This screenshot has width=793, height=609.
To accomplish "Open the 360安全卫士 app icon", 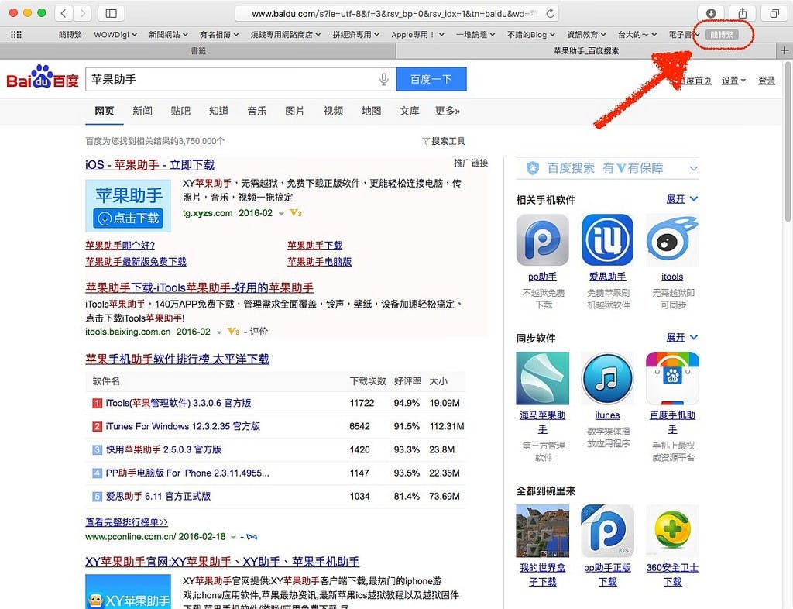I will [x=672, y=531].
